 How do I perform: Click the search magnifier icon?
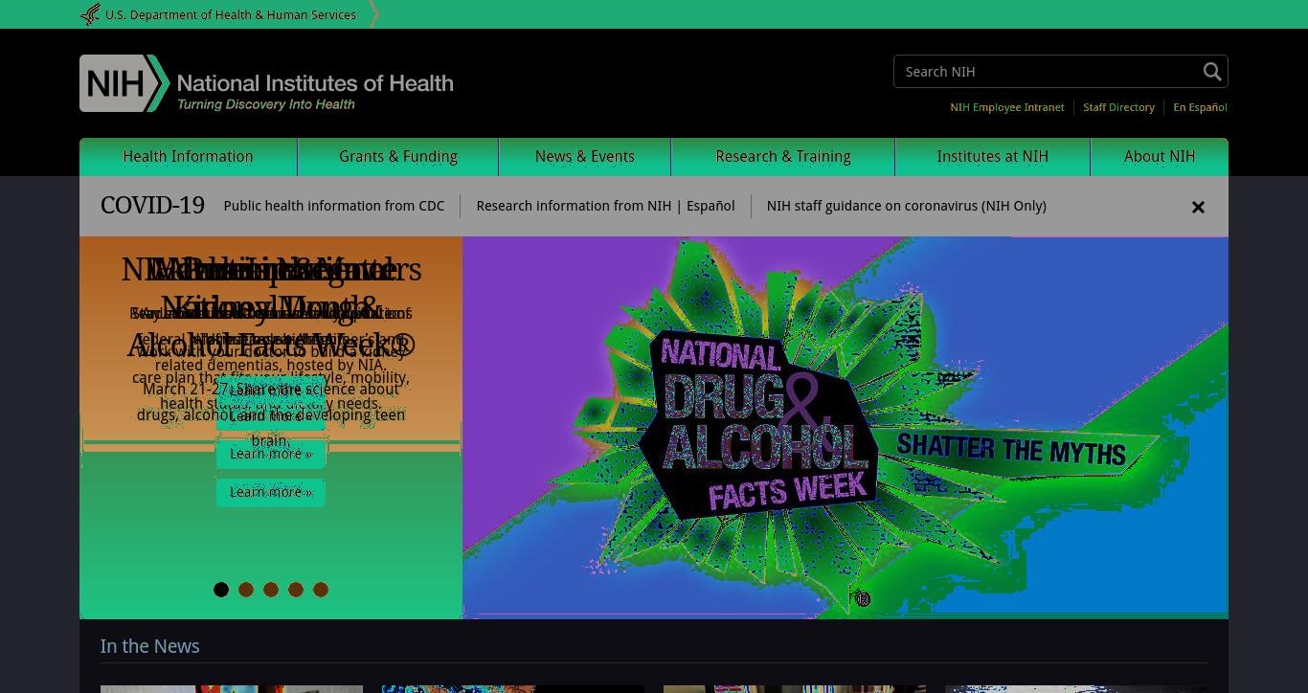point(1212,72)
